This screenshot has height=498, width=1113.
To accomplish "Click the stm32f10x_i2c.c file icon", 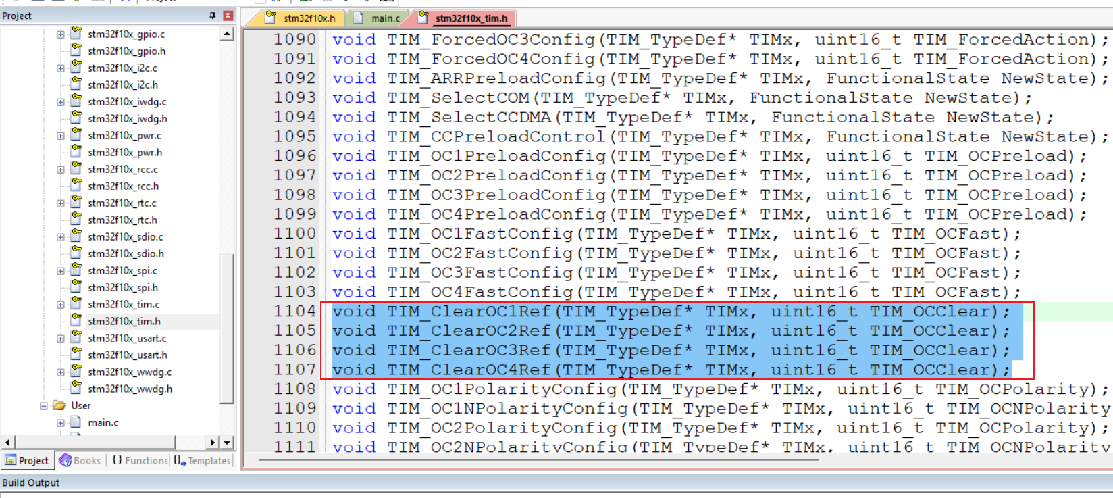I will pyautogui.click(x=76, y=67).
